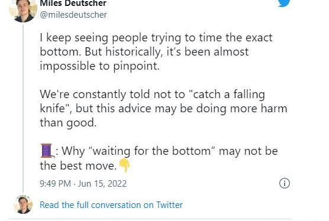Click the 9:49 PM time stamp
The image size is (329, 221).
click(55, 184)
